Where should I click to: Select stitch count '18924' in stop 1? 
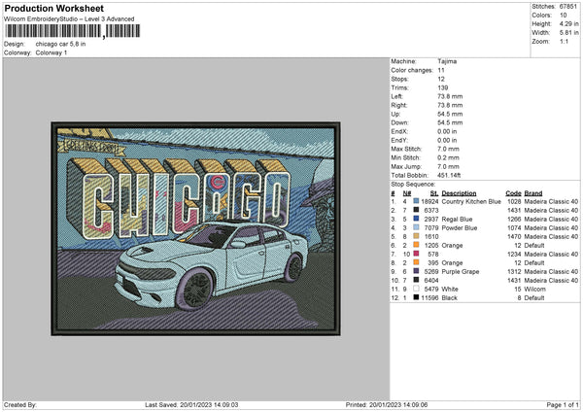[429, 201]
